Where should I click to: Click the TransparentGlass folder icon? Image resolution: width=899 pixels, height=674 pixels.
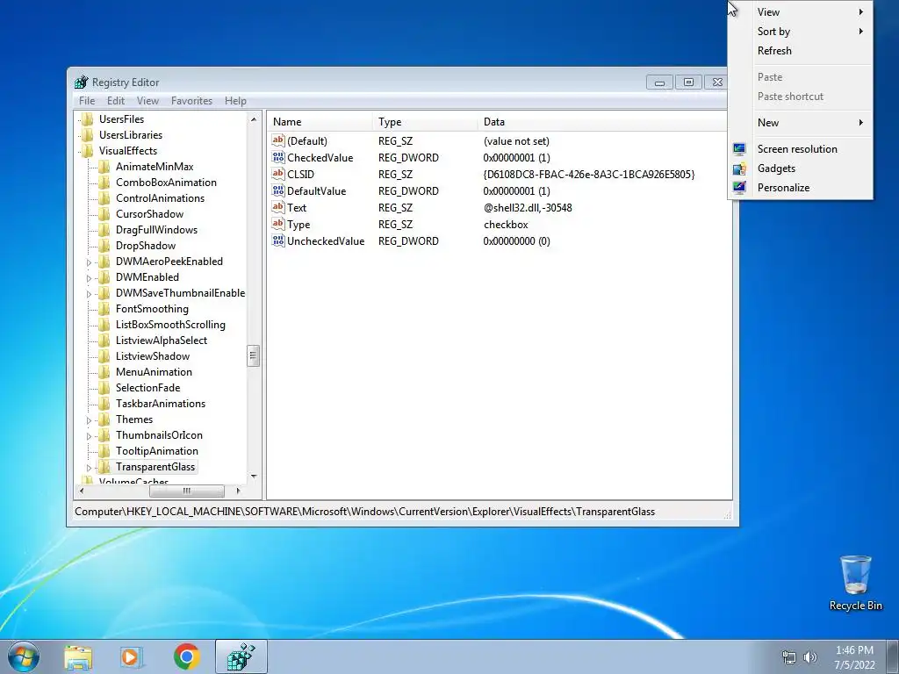(x=104, y=467)
